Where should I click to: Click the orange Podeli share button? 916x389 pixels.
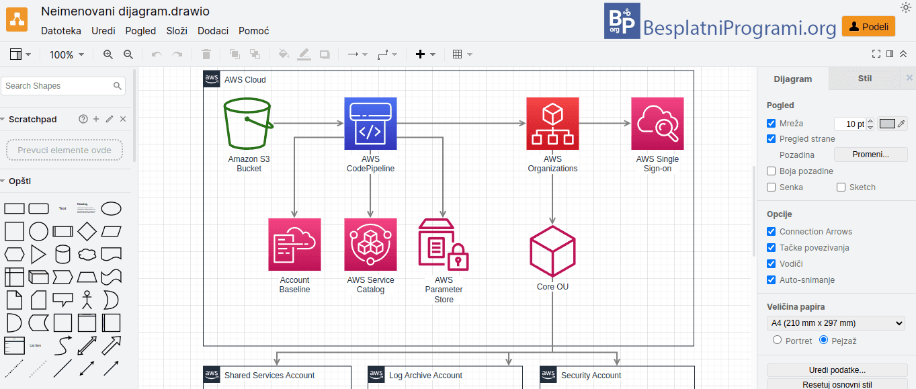868,26
